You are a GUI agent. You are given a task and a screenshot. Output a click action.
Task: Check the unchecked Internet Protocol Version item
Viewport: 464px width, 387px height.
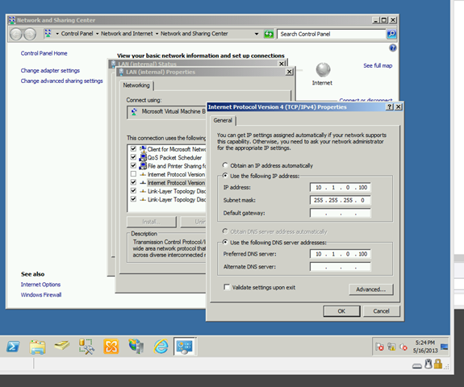[133, 174]
